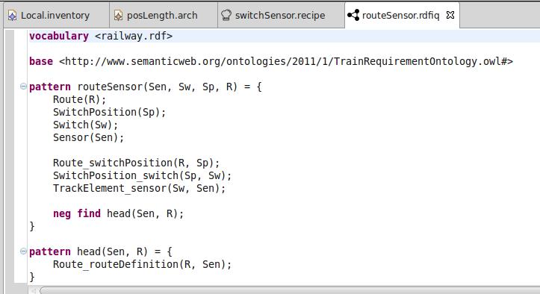Click the SwitchPosition_switch(Sp, Sw) statement
This screenshot has height=294, width=540.
pos(142,175)
